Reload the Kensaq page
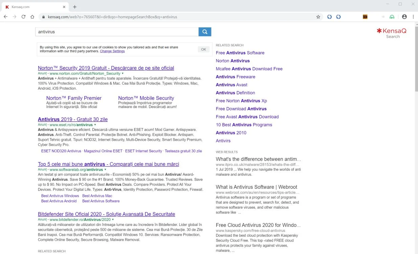418x254 pixels. 23,17
